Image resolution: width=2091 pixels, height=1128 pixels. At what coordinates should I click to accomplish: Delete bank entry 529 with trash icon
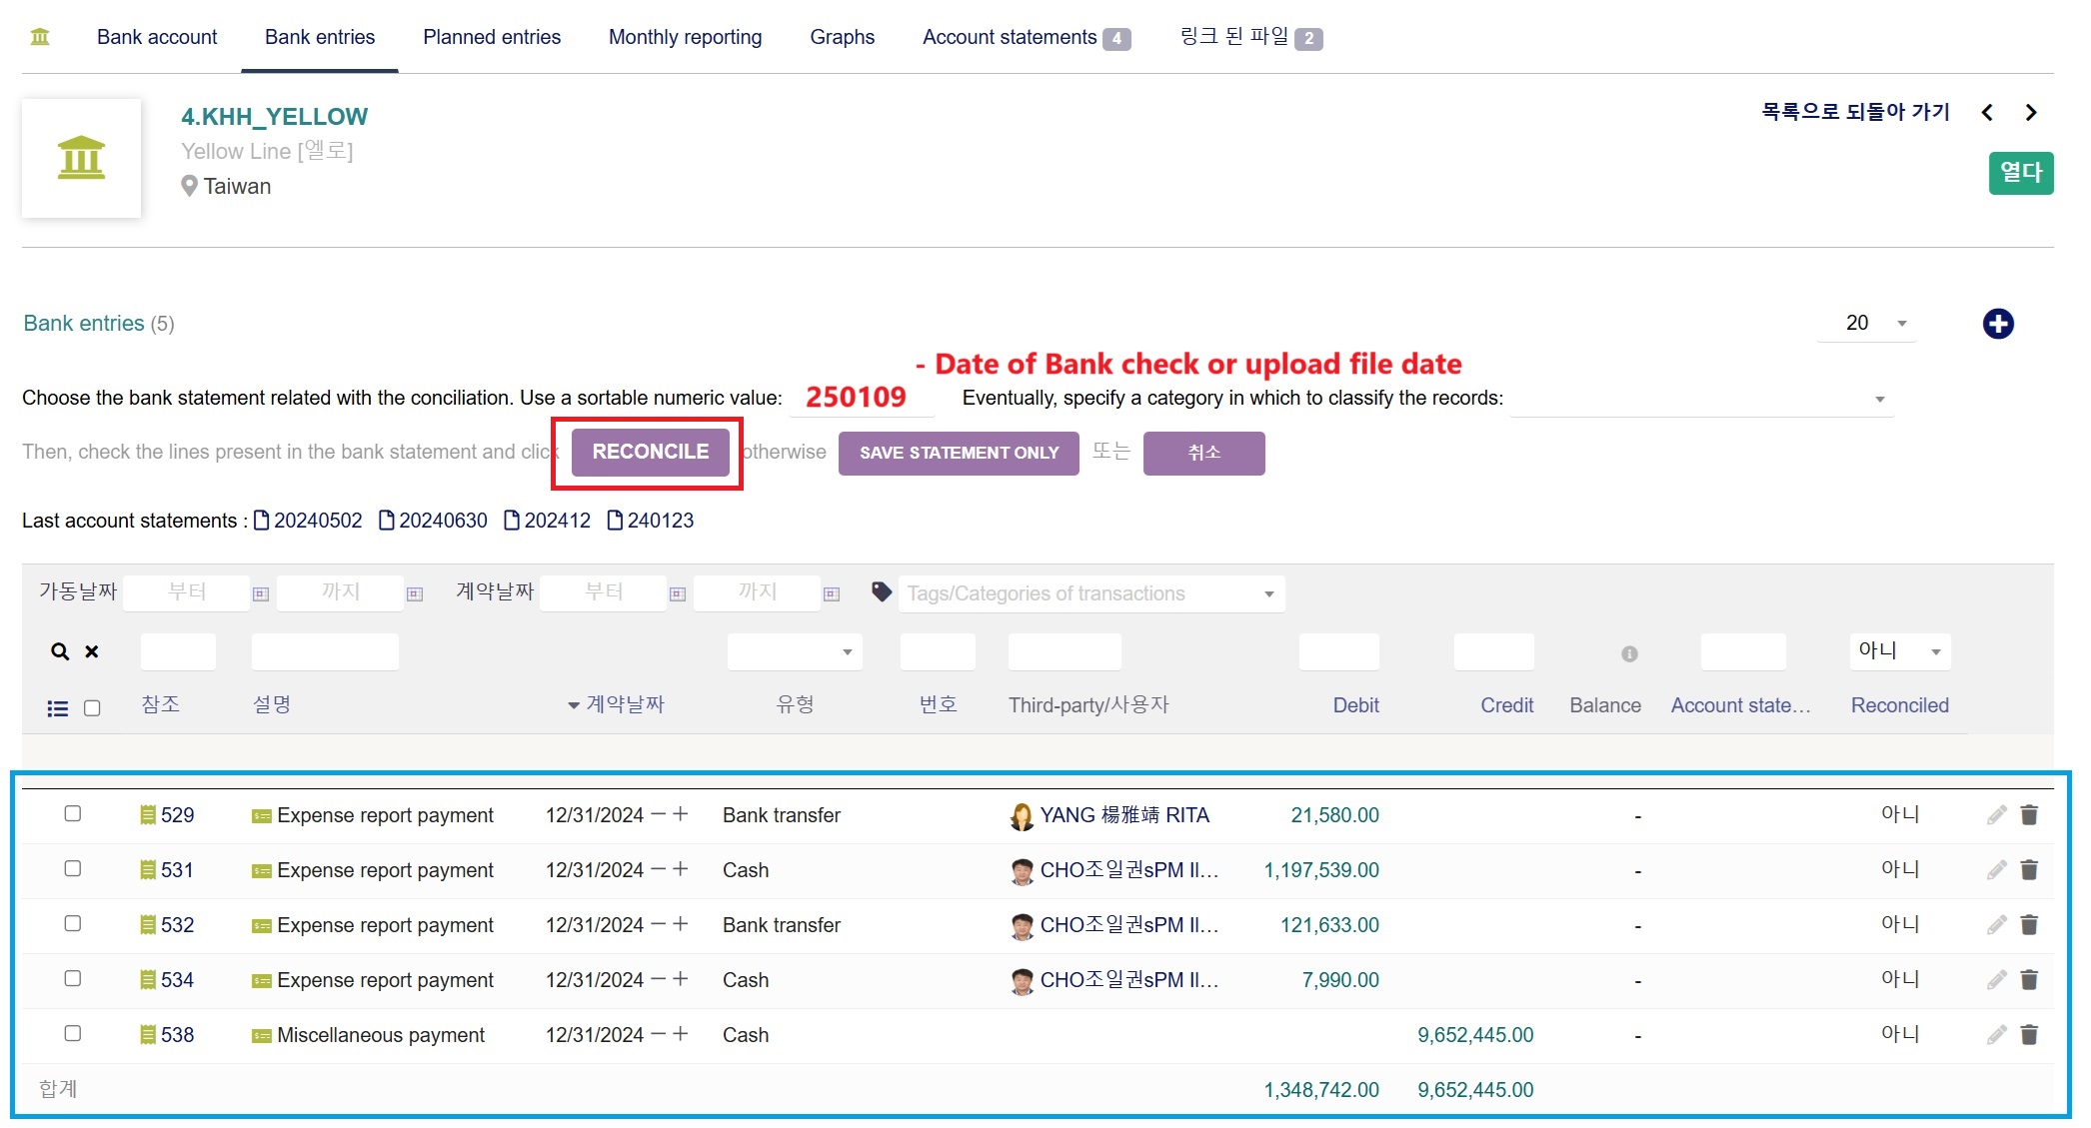[2028, 815]
